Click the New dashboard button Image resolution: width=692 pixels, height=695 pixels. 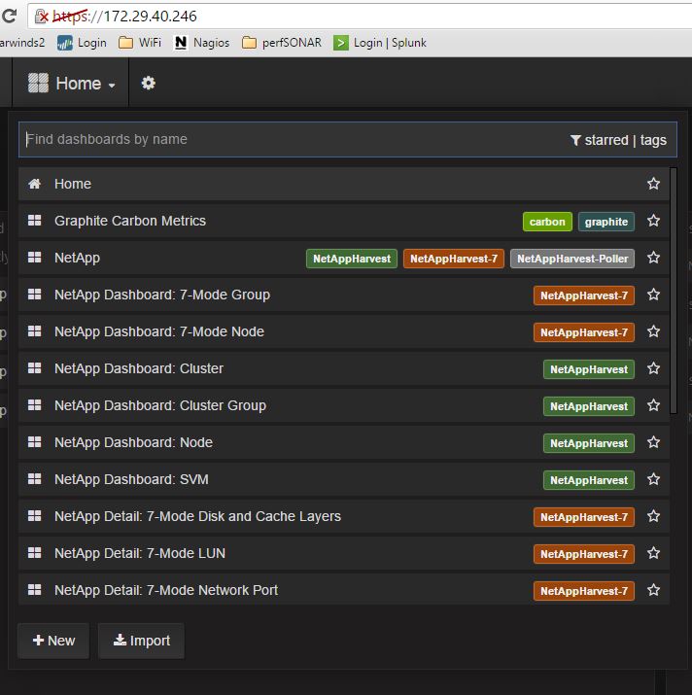click(53, 641)
